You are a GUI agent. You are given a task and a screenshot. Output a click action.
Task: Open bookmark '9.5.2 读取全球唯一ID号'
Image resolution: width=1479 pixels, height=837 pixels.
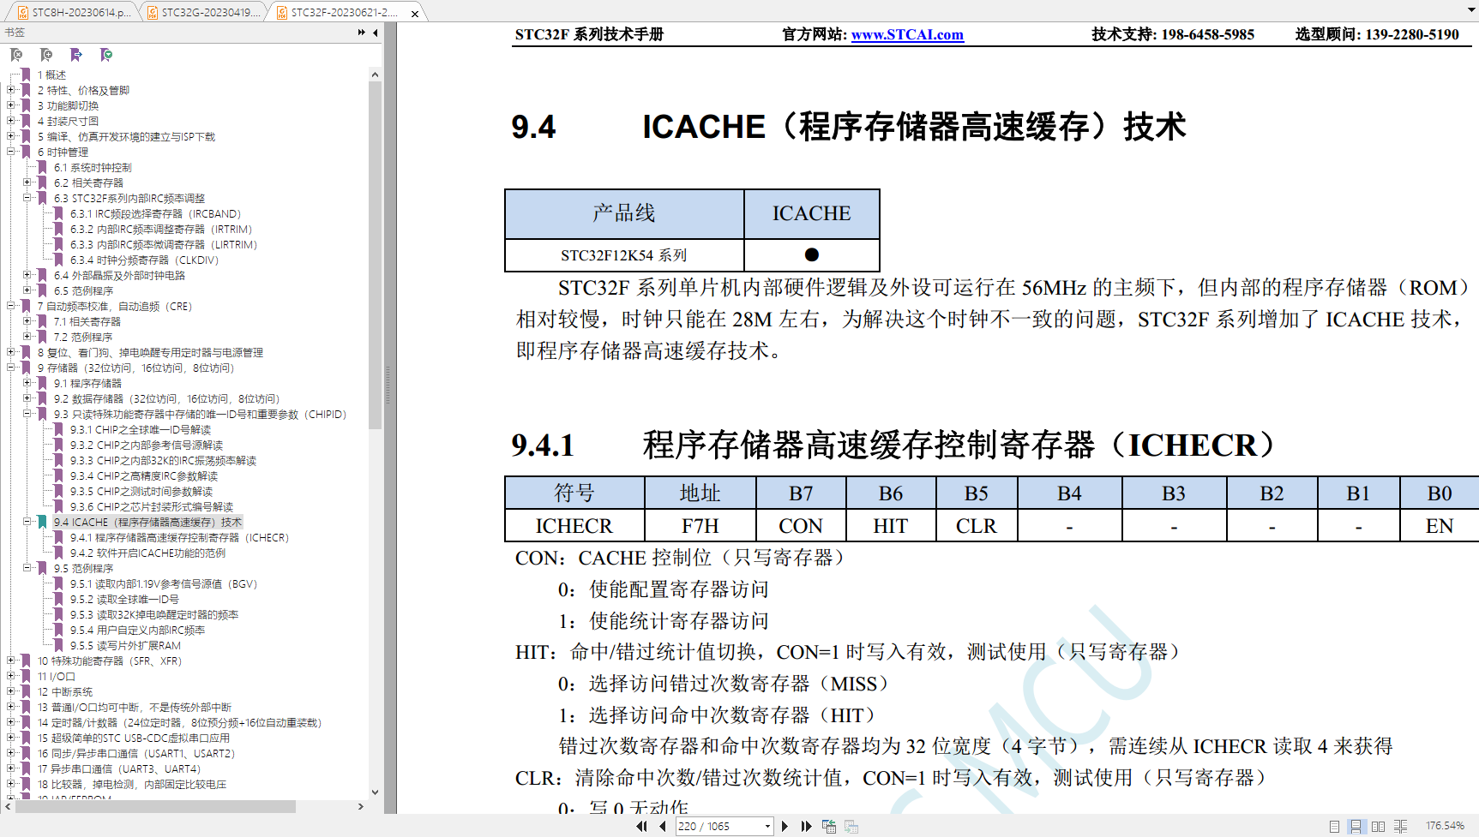[x=125, y=599]
